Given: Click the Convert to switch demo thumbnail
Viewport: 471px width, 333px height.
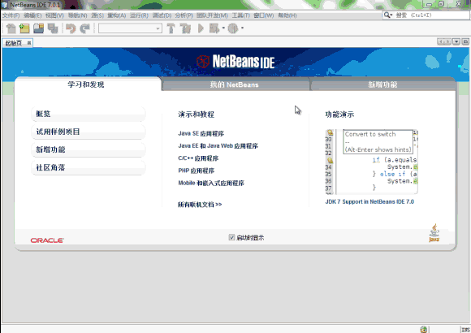Looking at the screenshot, I should (x=372, y=162).
